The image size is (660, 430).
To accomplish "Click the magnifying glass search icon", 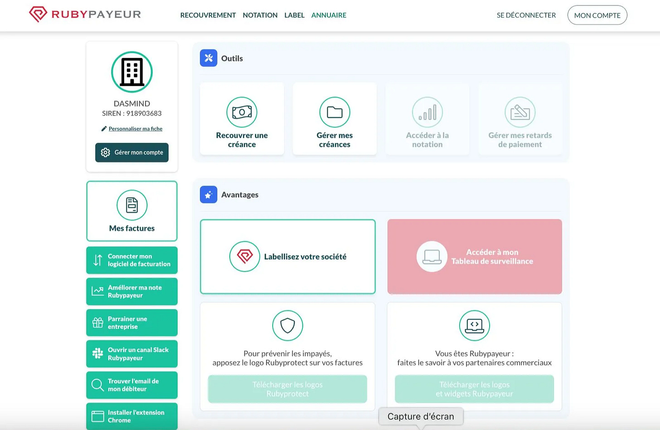I will pos(98,385).
